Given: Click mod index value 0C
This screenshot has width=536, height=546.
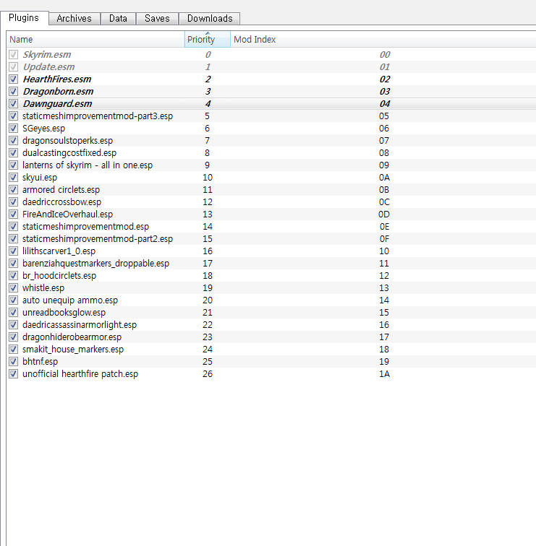Looking at the screenshot, I should 384,202.
